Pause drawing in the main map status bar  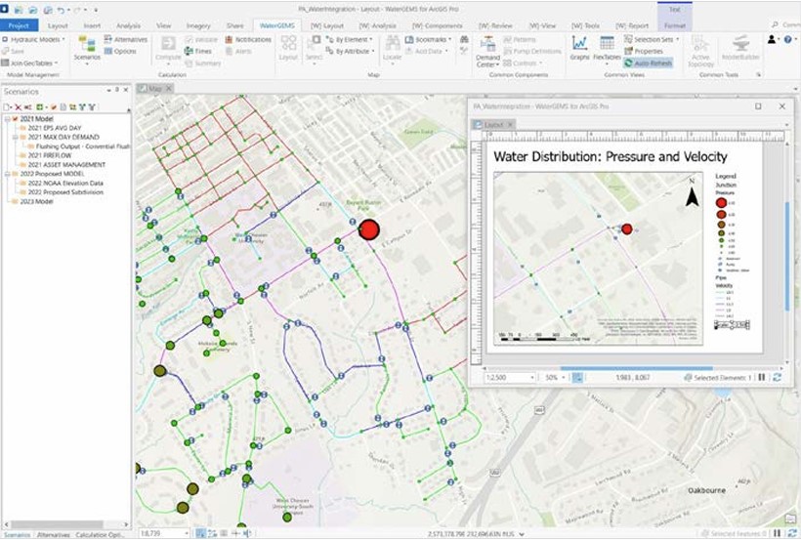777,533
